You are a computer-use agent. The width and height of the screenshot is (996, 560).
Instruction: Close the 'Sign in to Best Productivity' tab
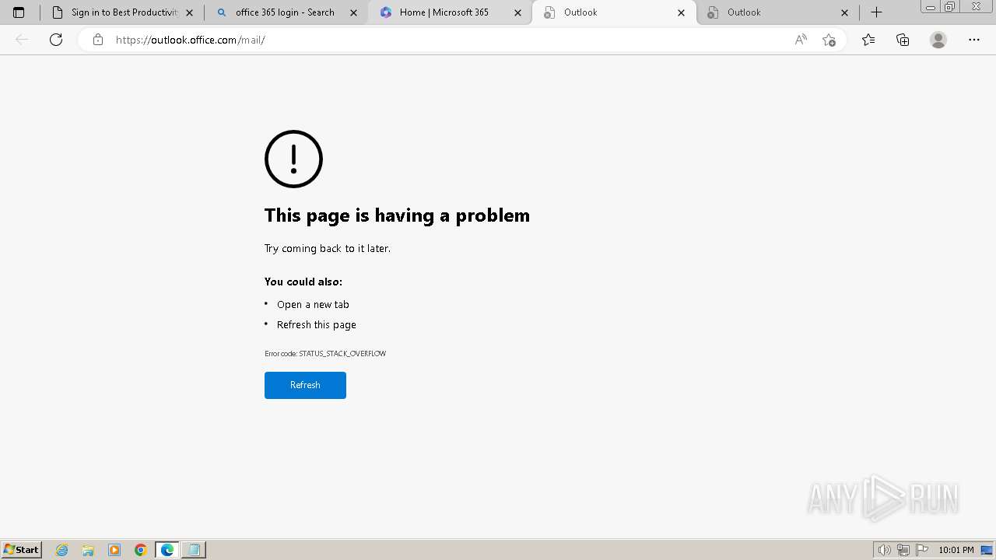(190, 12)
